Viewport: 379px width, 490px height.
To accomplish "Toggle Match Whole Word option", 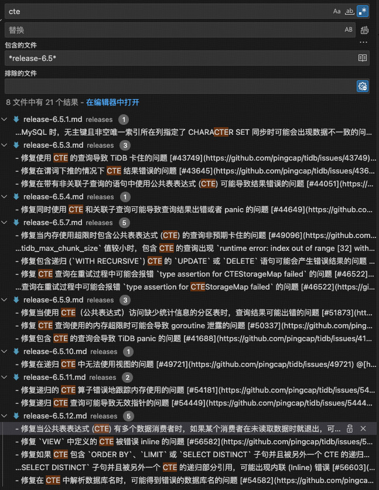I will 349,12.
